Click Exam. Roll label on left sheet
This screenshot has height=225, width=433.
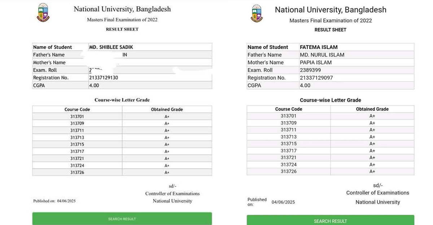point(45,70)
